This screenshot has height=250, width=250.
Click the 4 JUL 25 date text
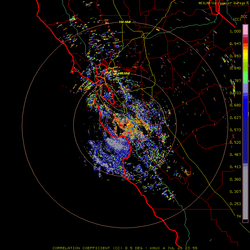[x=173, y=248]
